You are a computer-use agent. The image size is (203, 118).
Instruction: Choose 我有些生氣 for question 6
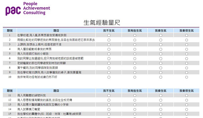pyautogui.click(x=135, y=58)
